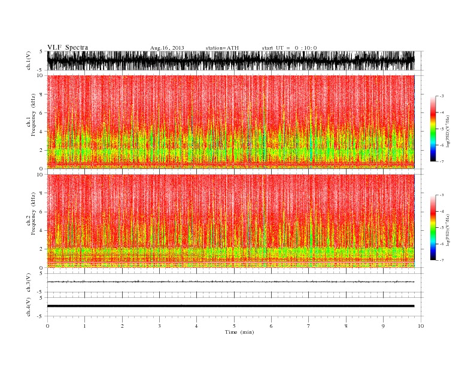
Task: Click the time axis tick label '5'
Action: point(234,326)
